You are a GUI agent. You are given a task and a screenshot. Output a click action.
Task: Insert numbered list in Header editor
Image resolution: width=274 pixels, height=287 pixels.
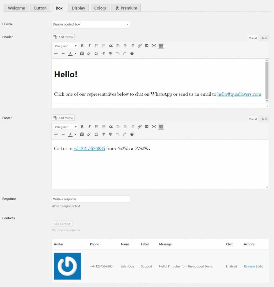104,46
